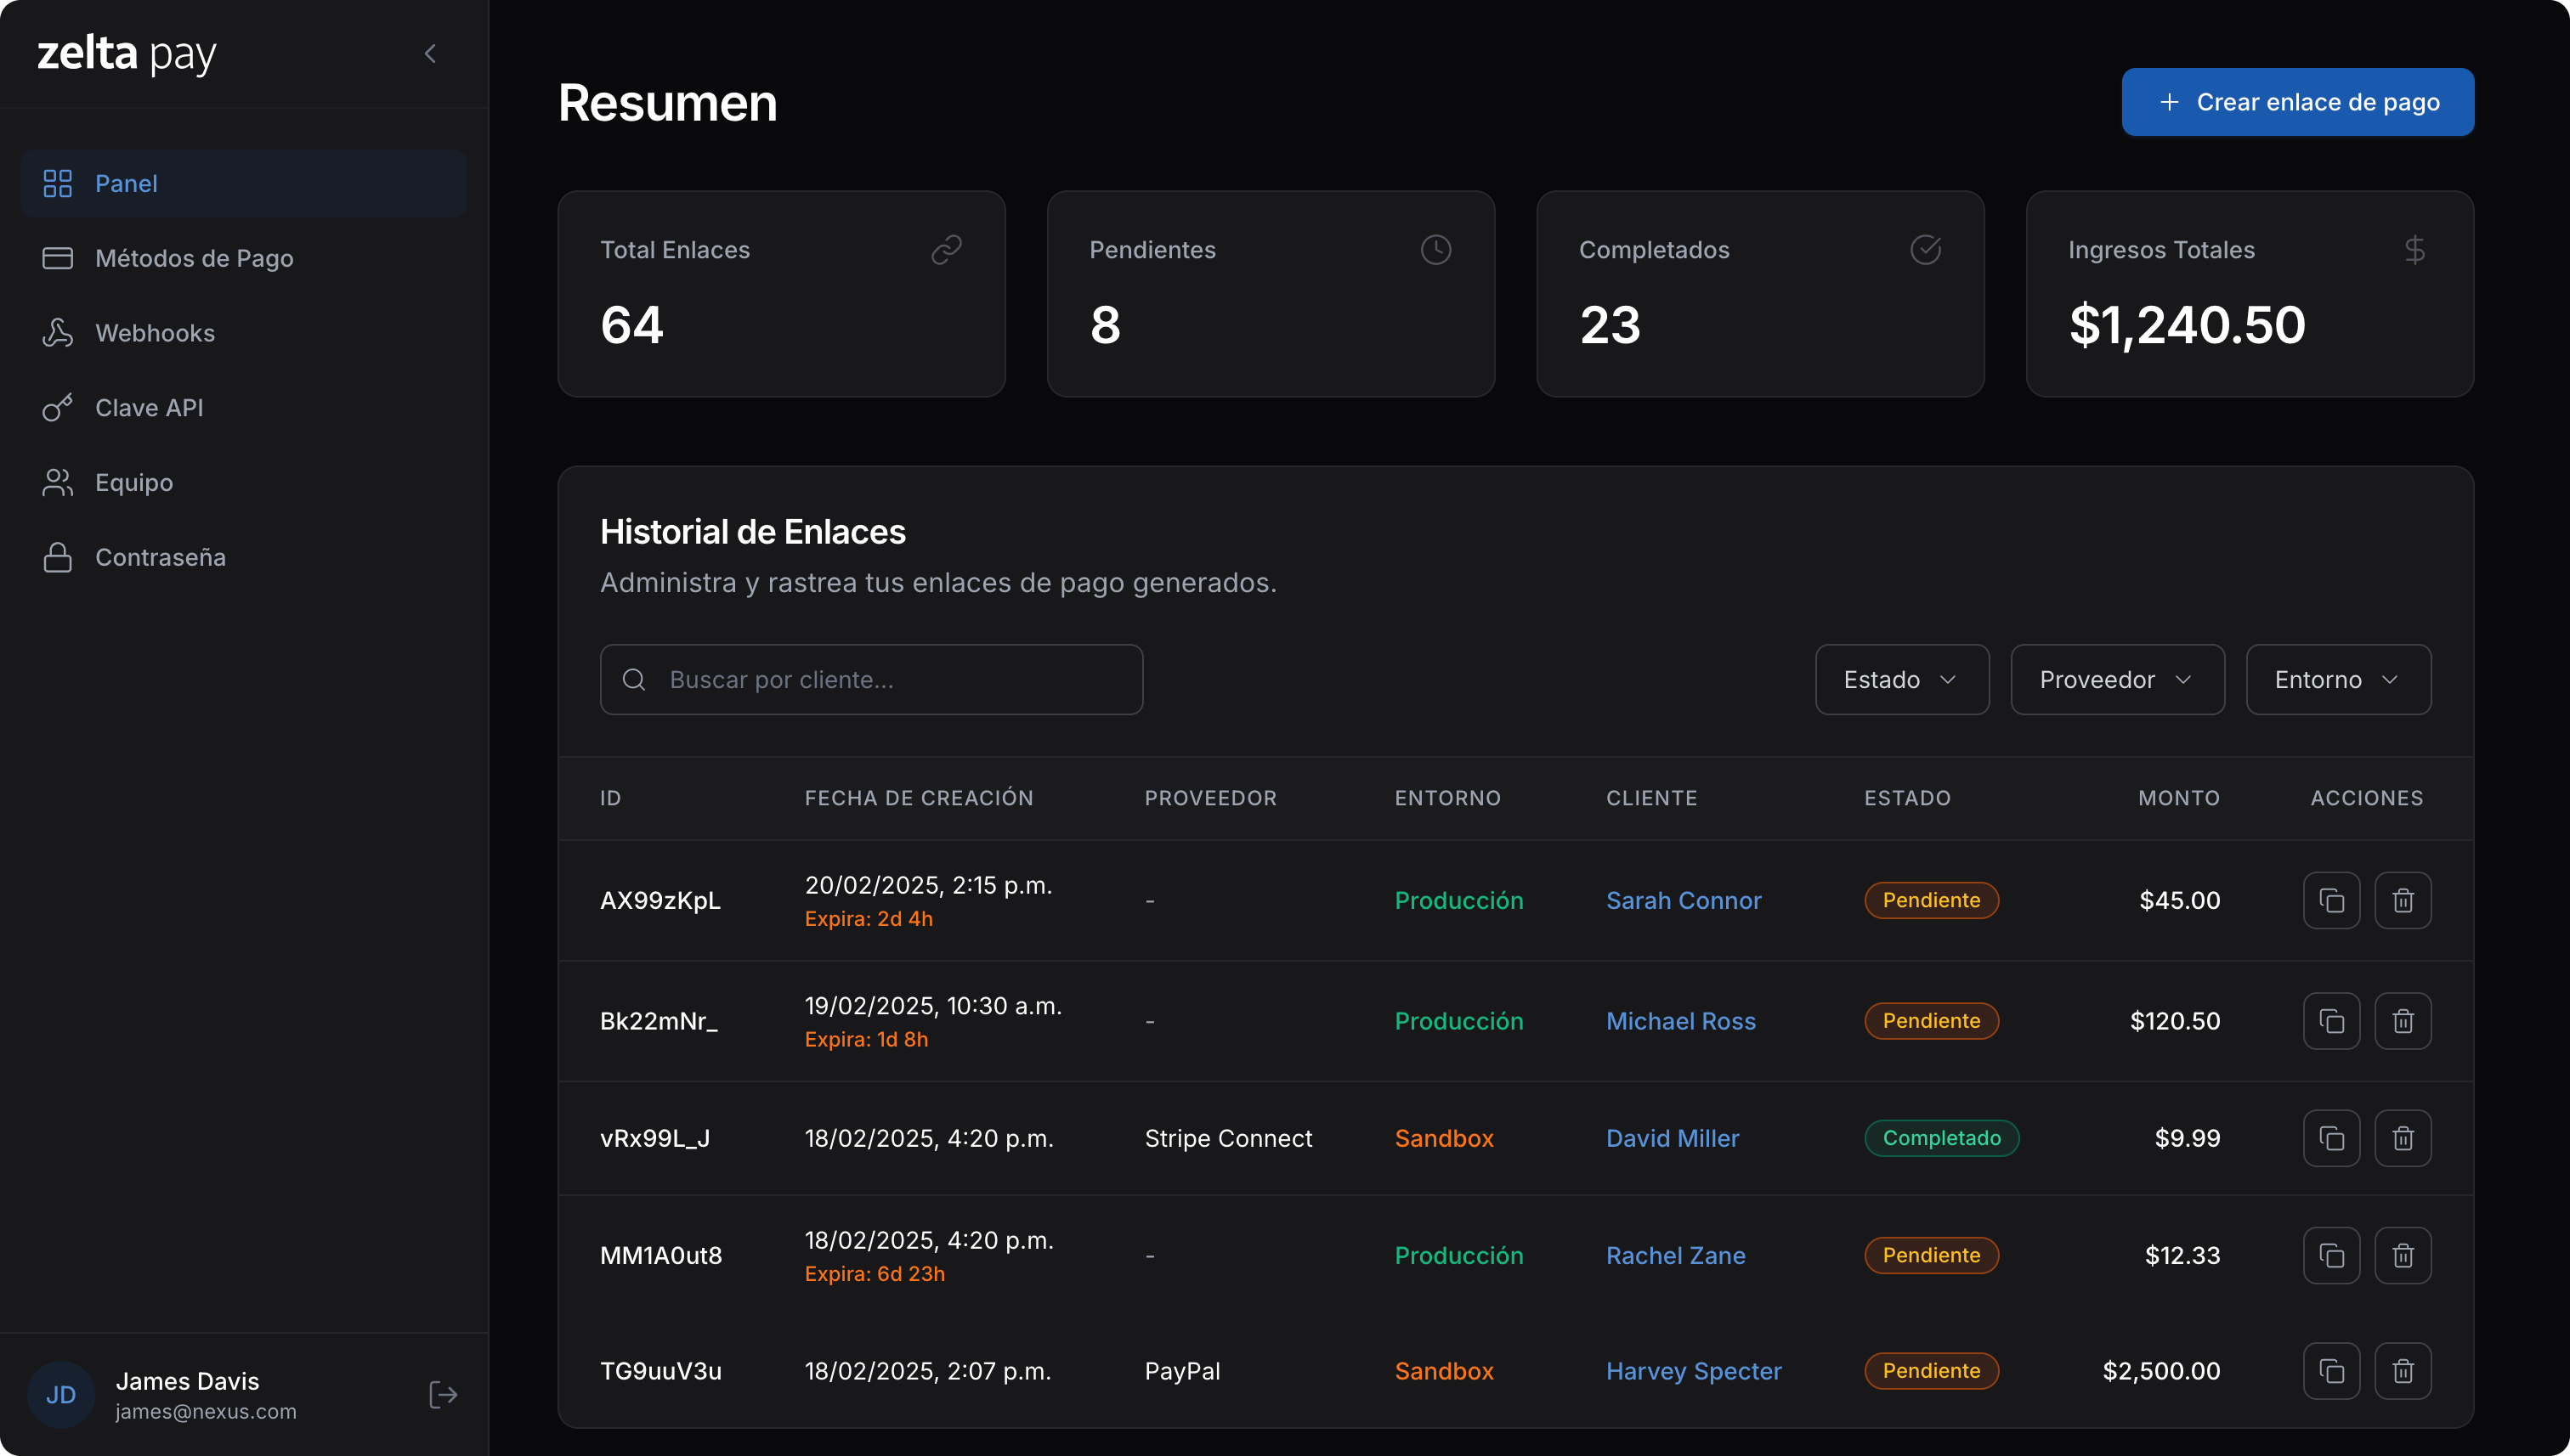Click the search magnifier icon
This screenshot has width=2570, height=1456.
pos(634,679)
